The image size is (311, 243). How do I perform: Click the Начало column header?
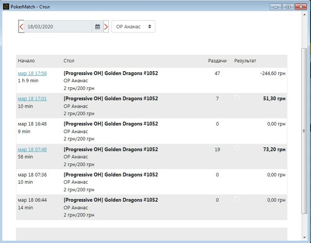(x=26, y=61)
